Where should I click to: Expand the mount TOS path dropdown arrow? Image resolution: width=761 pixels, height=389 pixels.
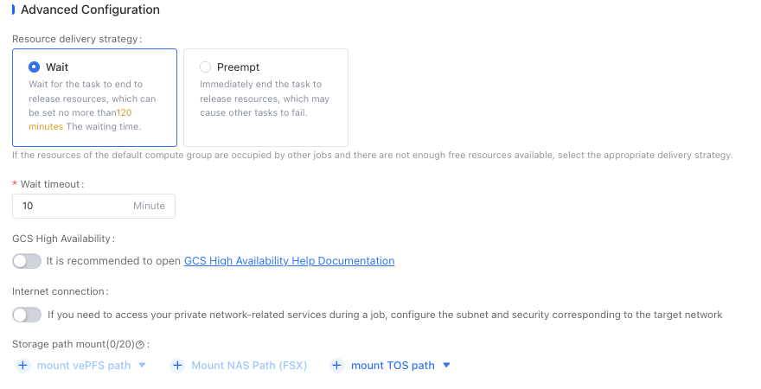click(x=447, y=366)
